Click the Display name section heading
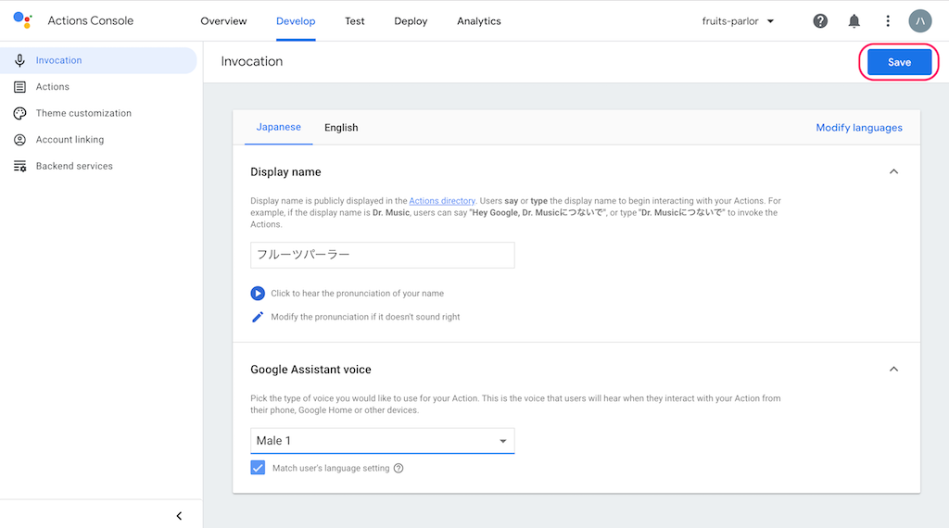 [x=285, y=172]
